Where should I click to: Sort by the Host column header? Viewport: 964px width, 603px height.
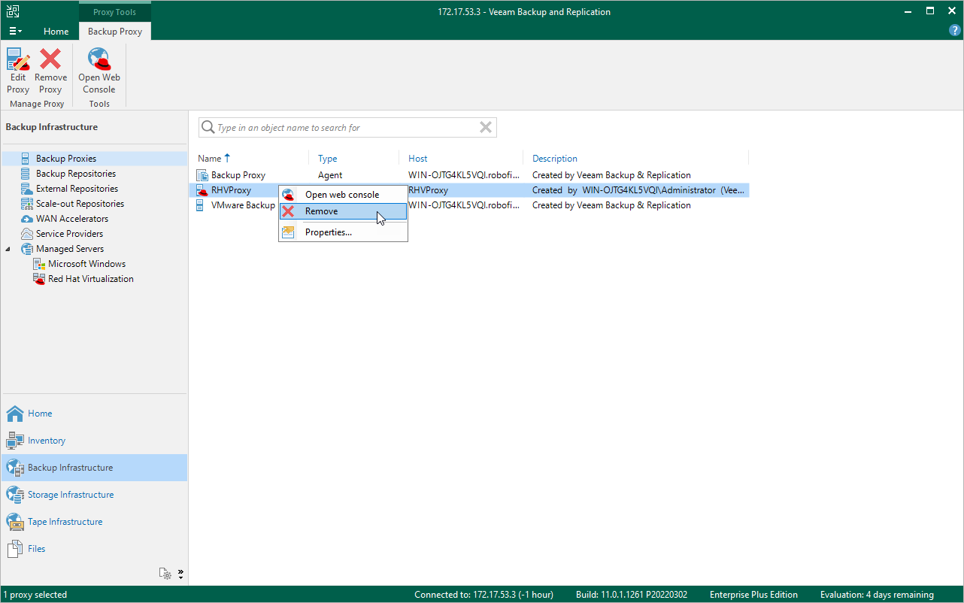pyautogui.click(x=418, y=159)
